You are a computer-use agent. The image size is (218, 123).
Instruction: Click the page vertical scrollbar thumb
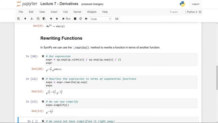[x=217, y=78]
